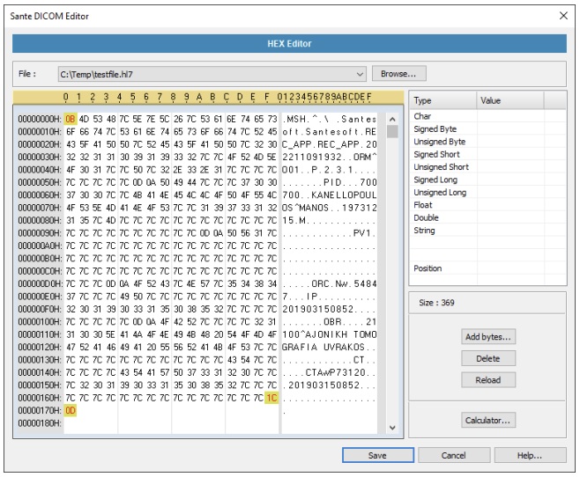Image resolution: width=580 pixels, height=477 pixels.
Task: Select the String row
Action: tap(487, 230)
